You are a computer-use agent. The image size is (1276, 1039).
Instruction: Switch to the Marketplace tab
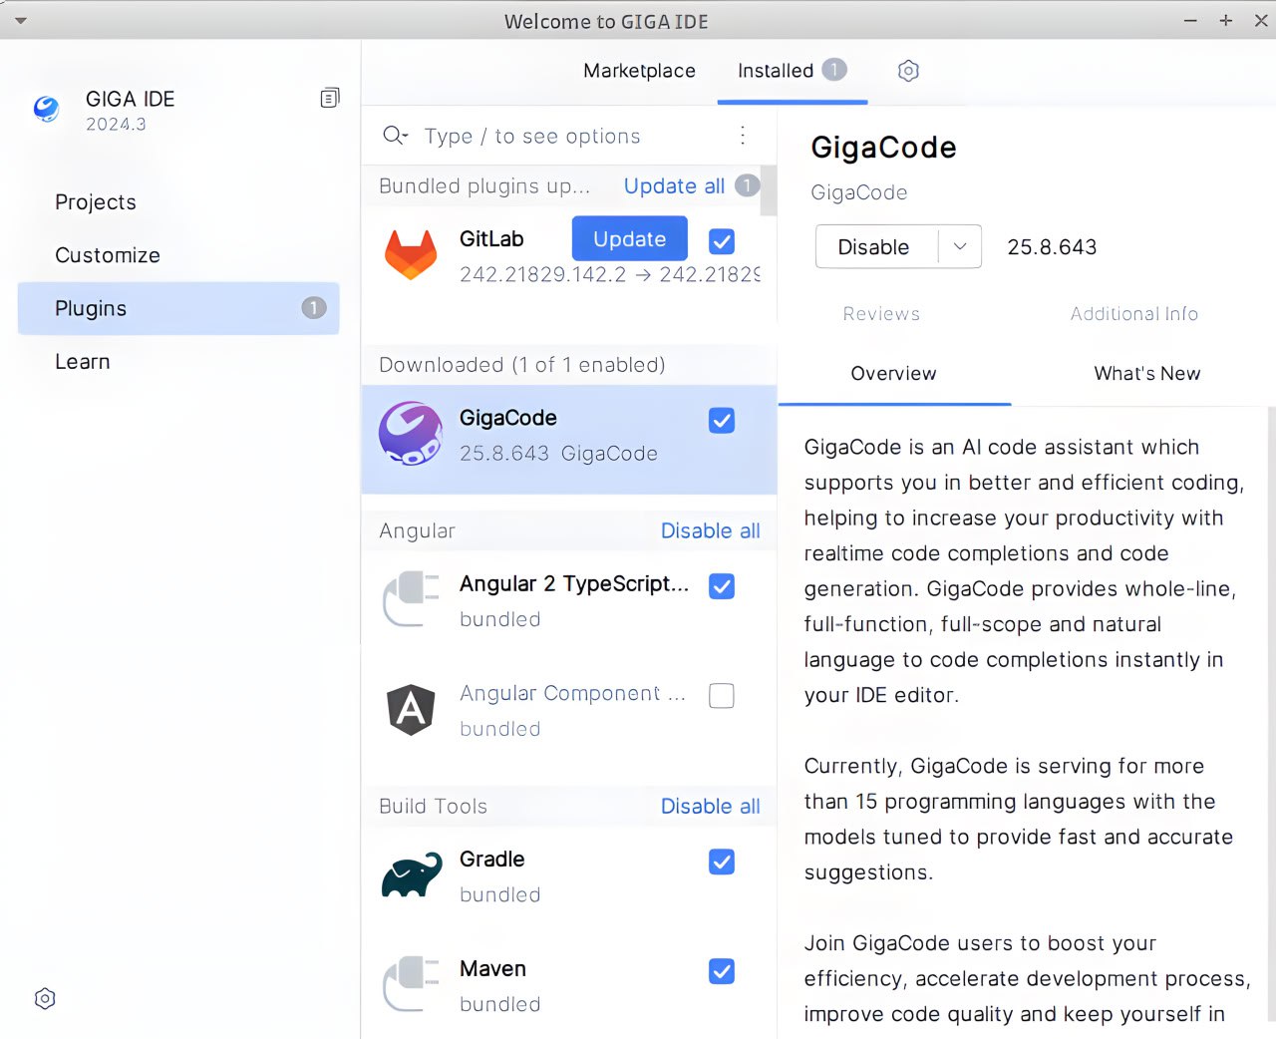639,71
